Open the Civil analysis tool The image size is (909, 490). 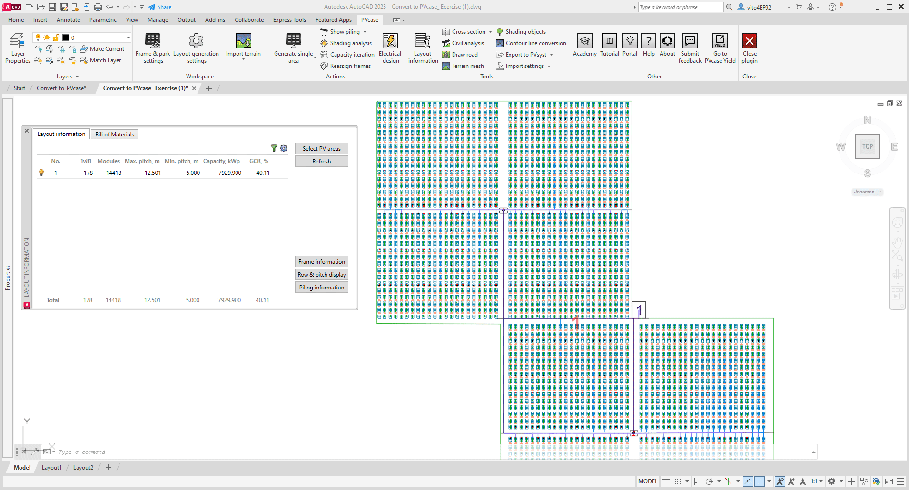tap(463, 43)
